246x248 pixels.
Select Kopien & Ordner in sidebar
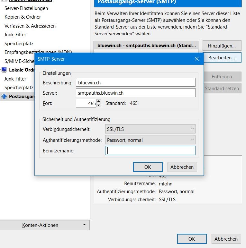pos(23,17)
